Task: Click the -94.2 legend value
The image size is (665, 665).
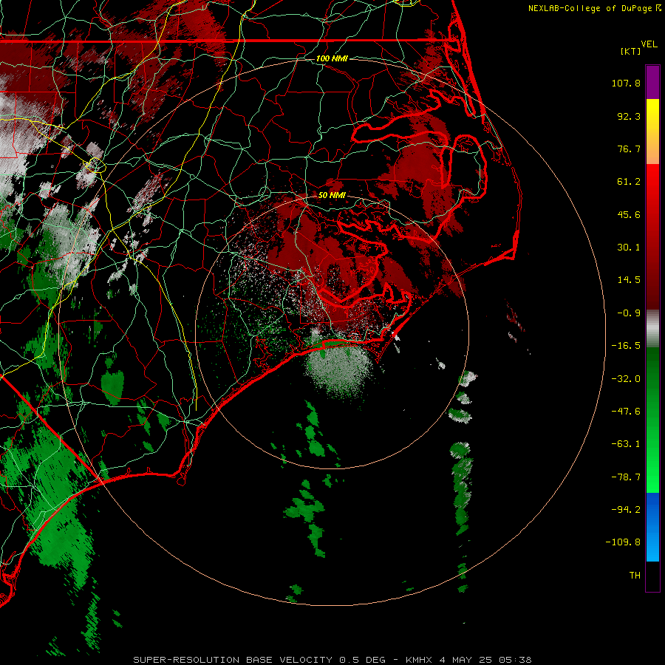Action: click(x=626, y=510)
